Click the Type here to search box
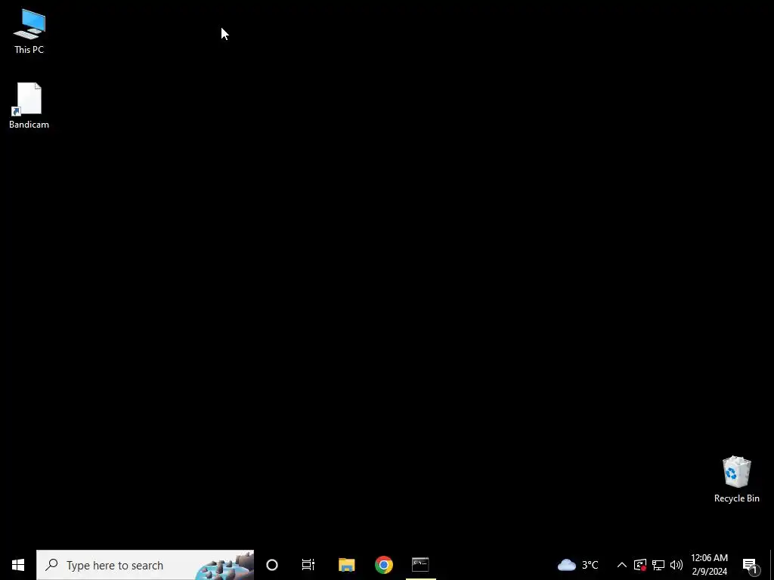This screenshot has height=580, width=774. 145,565
